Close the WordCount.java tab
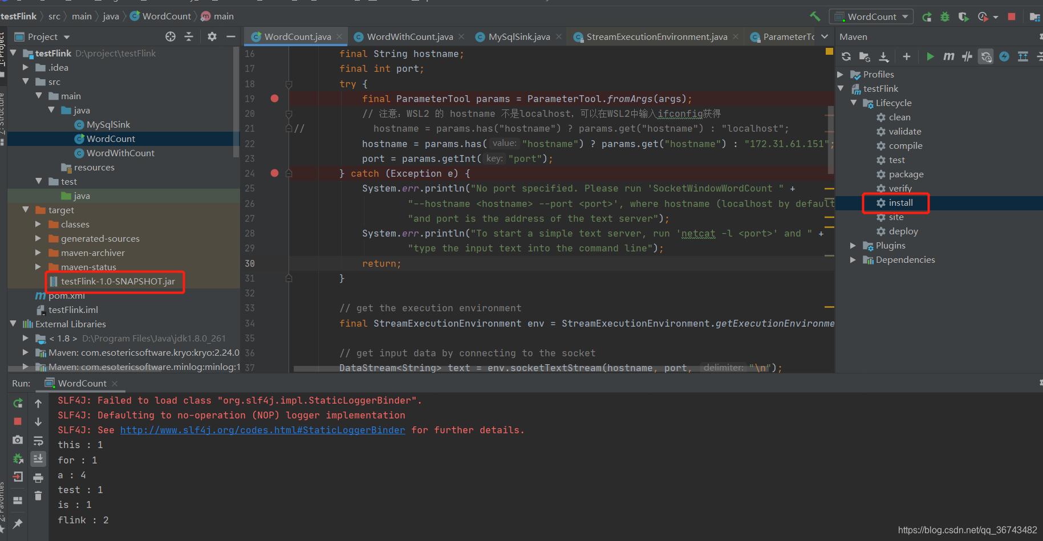This screenshot has height=541, width=1043. 339,36
